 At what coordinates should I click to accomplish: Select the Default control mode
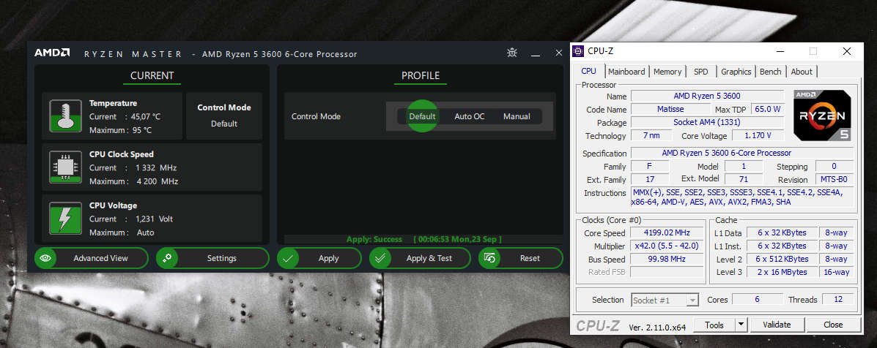422,116
